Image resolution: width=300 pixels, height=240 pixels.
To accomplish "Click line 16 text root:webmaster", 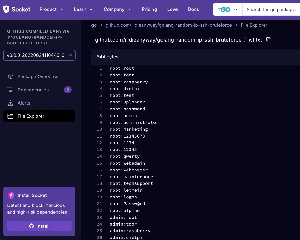I will tap(129, 170).
